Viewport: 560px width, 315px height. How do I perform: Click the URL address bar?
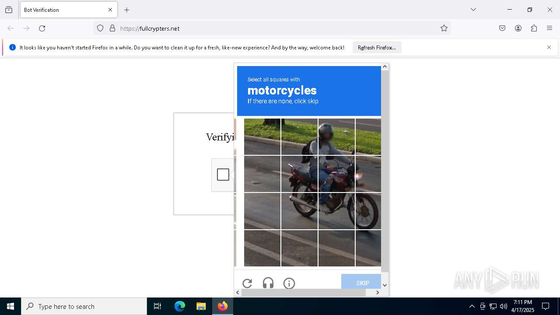(x=271, y=28)
